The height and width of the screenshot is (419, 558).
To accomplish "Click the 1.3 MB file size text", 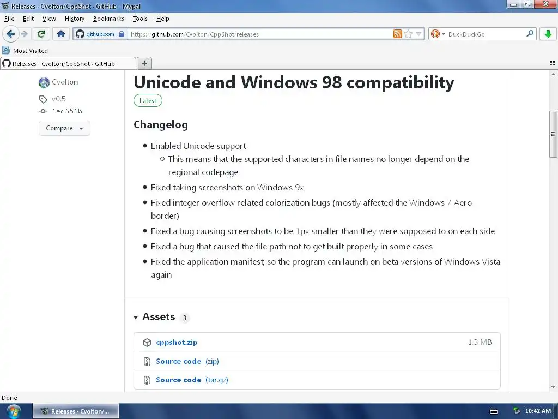I will coord(480,342).
